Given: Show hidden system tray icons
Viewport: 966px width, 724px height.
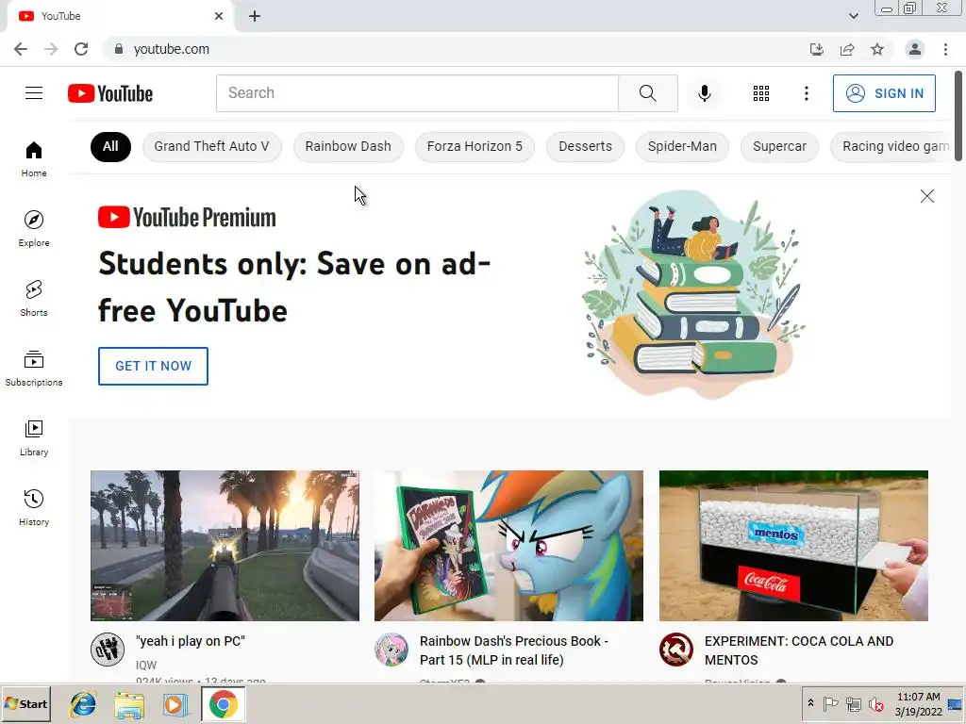Looking at the screenshot, I should 810,703.
